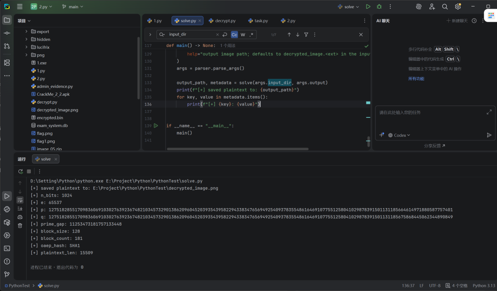Open the Services sidebar icon
The image size is (497, 291).
tap(6, 236)
